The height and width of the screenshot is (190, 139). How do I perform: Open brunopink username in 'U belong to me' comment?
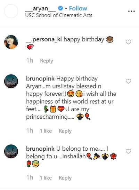tap(40, 149)
